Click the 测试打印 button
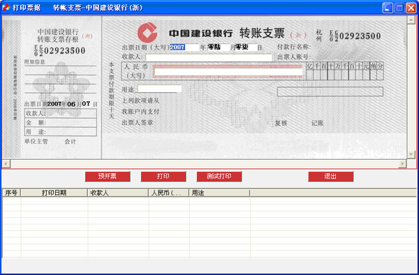Viewport: 419px width, 275px height. click(x=219, y=177)
